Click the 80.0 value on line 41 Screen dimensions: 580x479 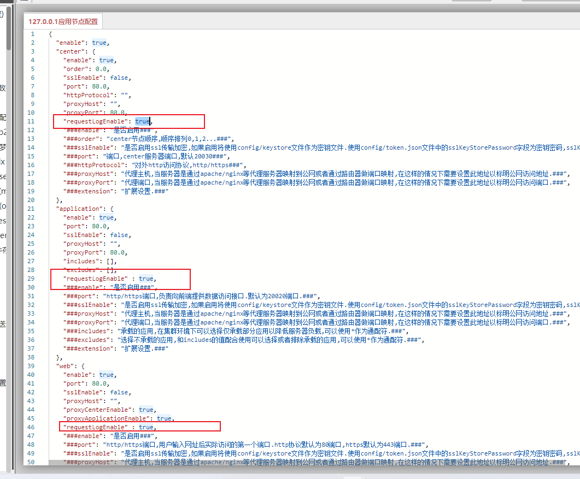tap(99, 383)
